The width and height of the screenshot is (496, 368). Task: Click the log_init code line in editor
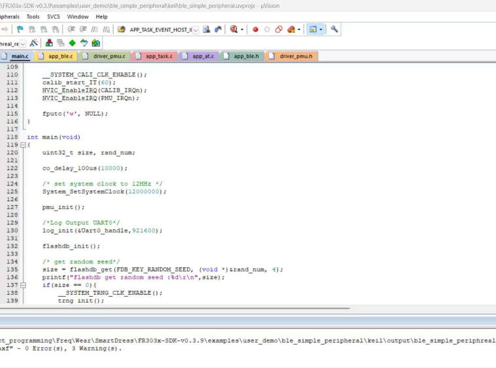tap(101, 231)
